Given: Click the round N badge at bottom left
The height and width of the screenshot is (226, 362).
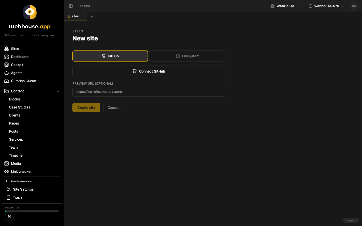Looking at the screenshot, I should point(10,216).
